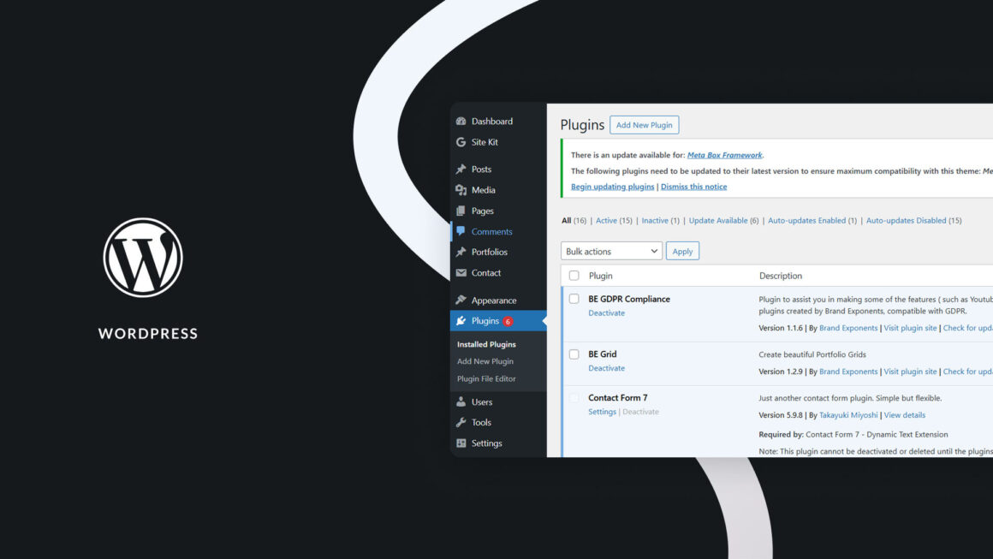Click the Pages icon in sidebar
The height and width of the screenshot is (559, 993).
[x=461, y=211]
